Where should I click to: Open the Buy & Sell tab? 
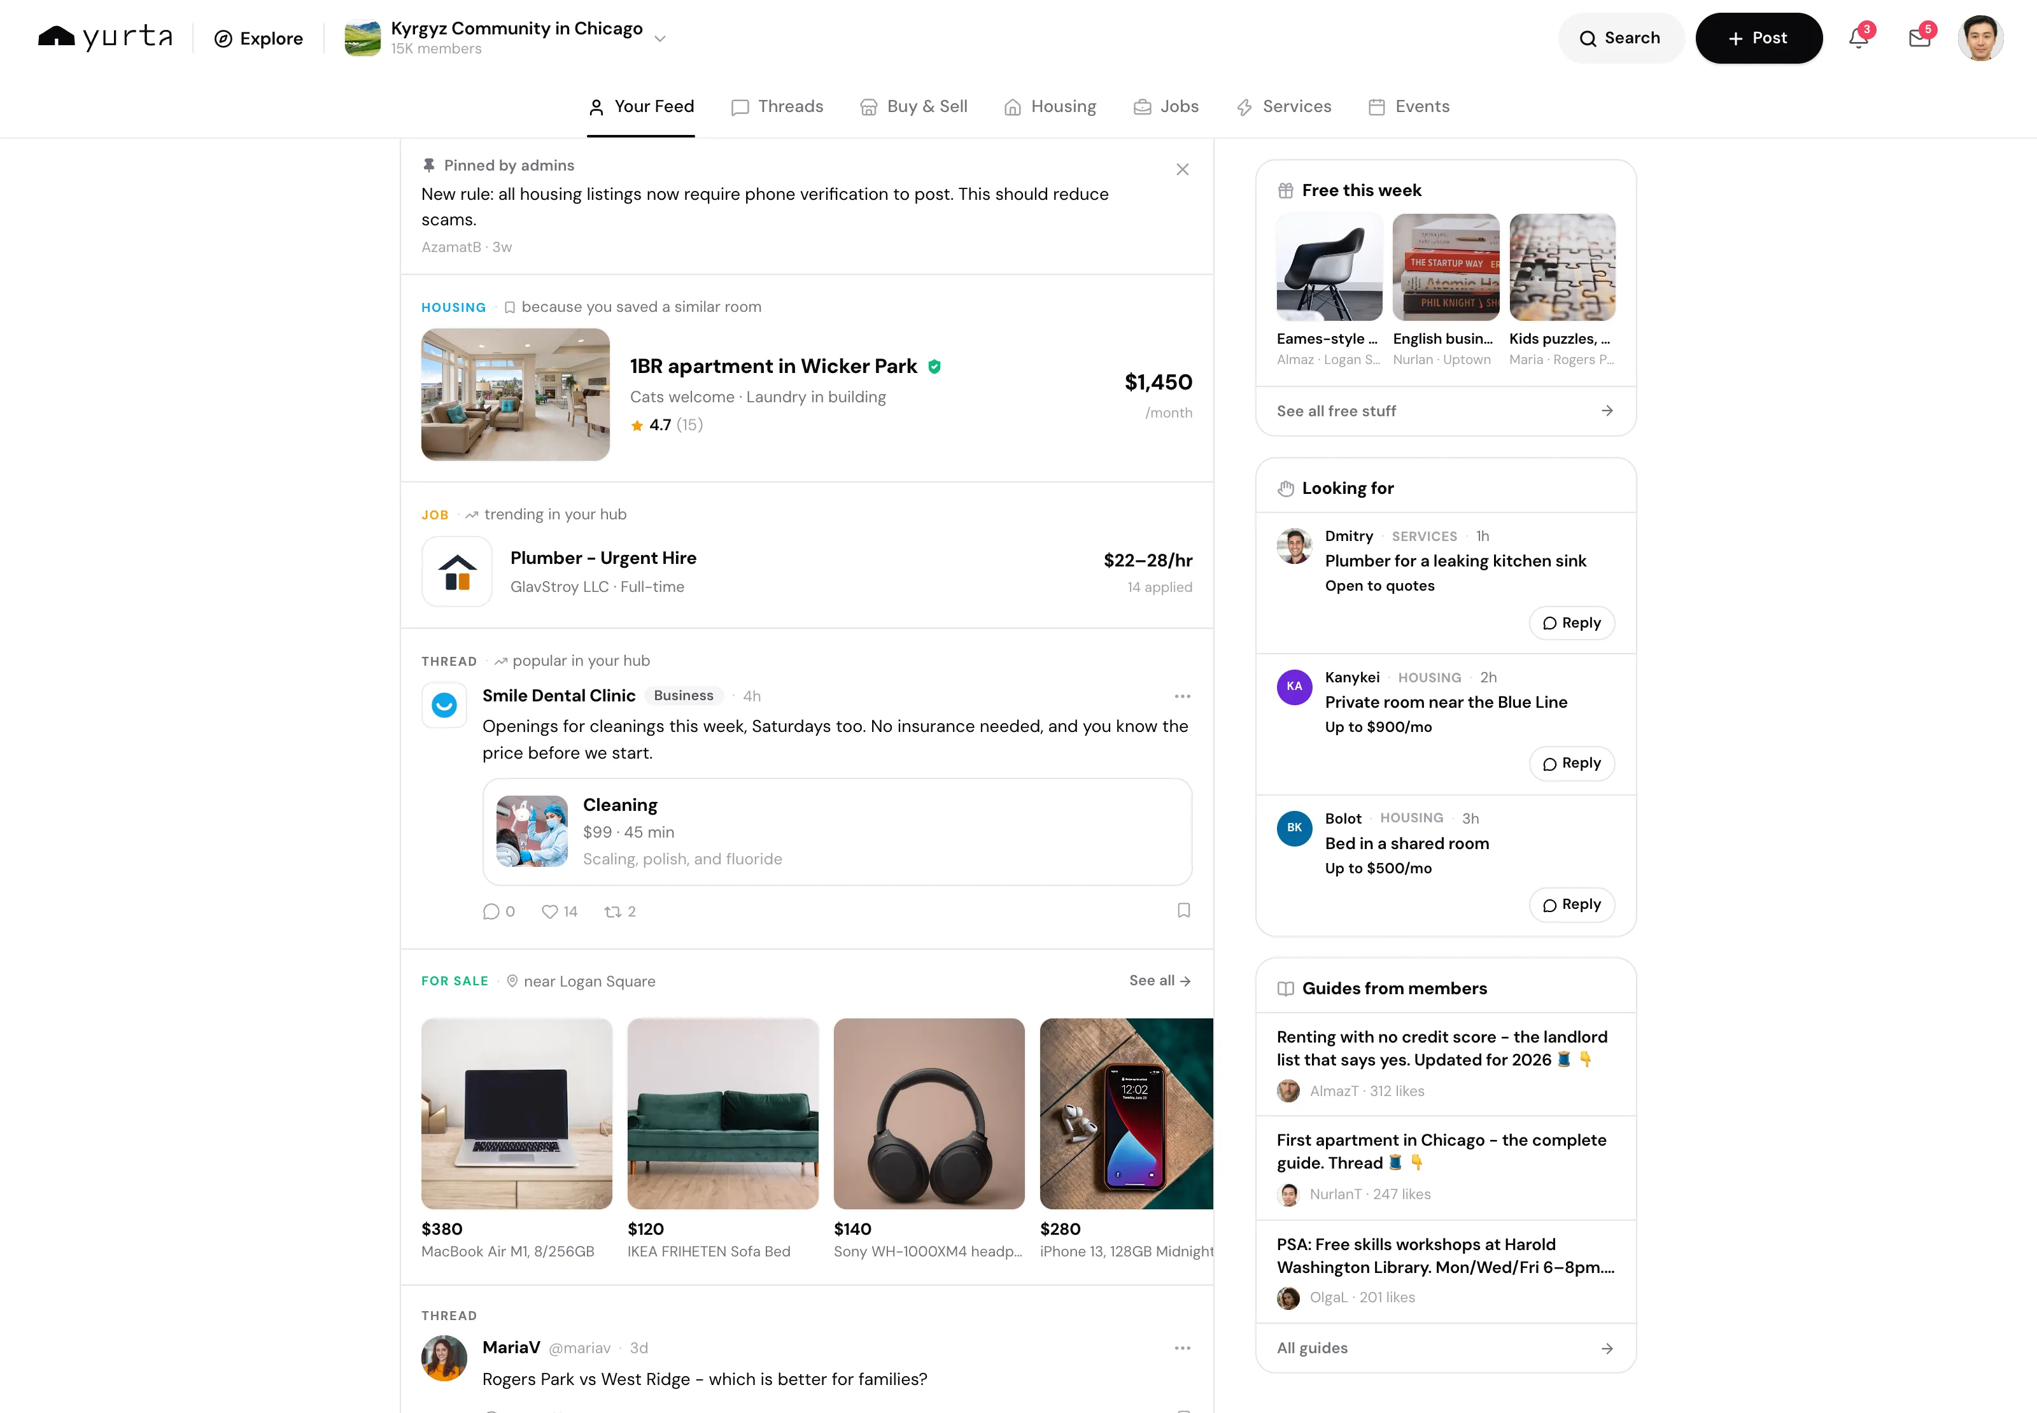[x=913, y=107]
